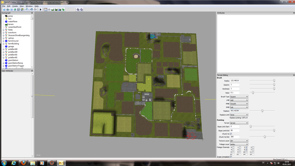Viewport: 295px width, 166px height.
Task: Click the Open file toolbar icon
Action: pyautogui.click(x=8, y=10)
